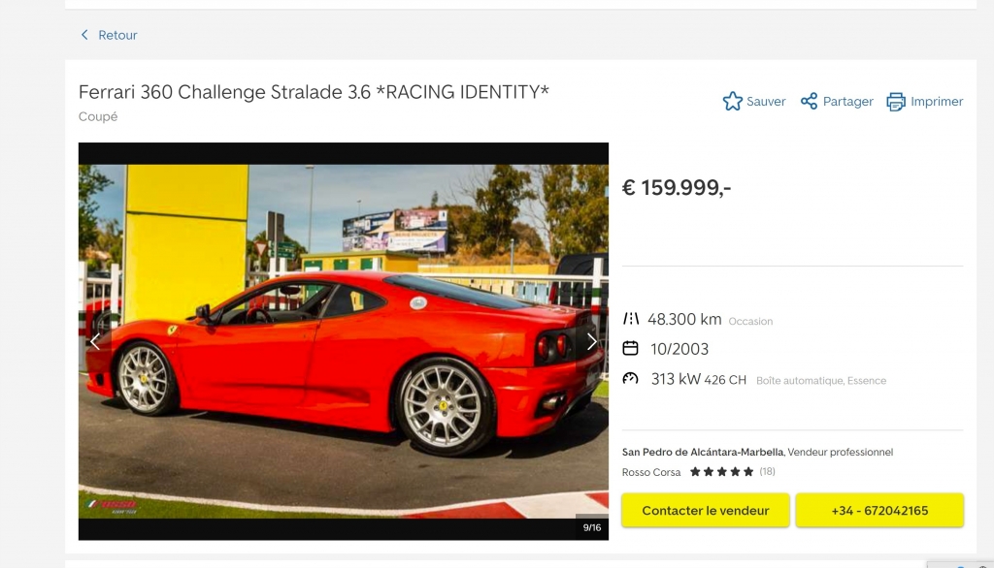The image size is (994, 568).
Task: Click the Rosso Corsa seller name
Action: [651, 472]
